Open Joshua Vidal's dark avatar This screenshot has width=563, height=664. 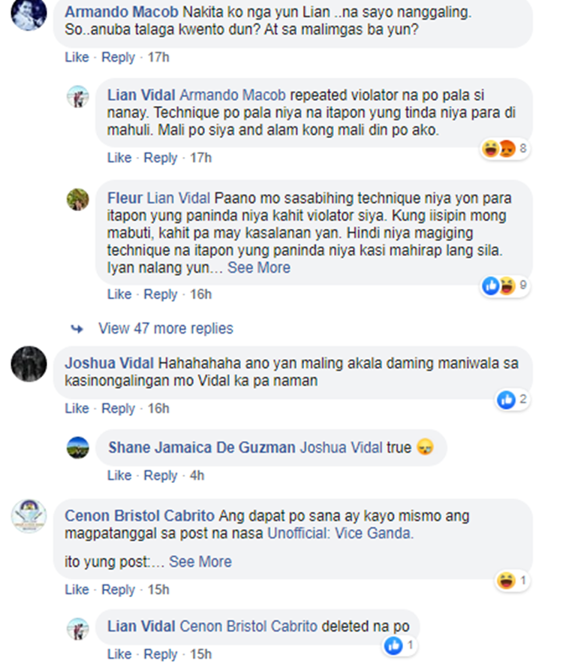point(29,364)
